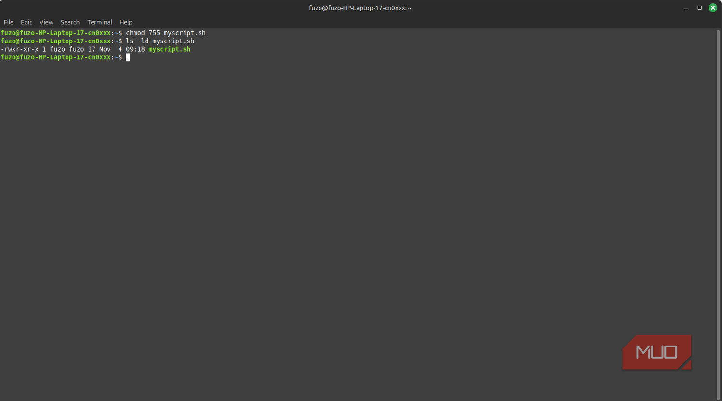This screenshot has width=722, height=401.
Task: Close the terminal with green X button
Action: 713,8
